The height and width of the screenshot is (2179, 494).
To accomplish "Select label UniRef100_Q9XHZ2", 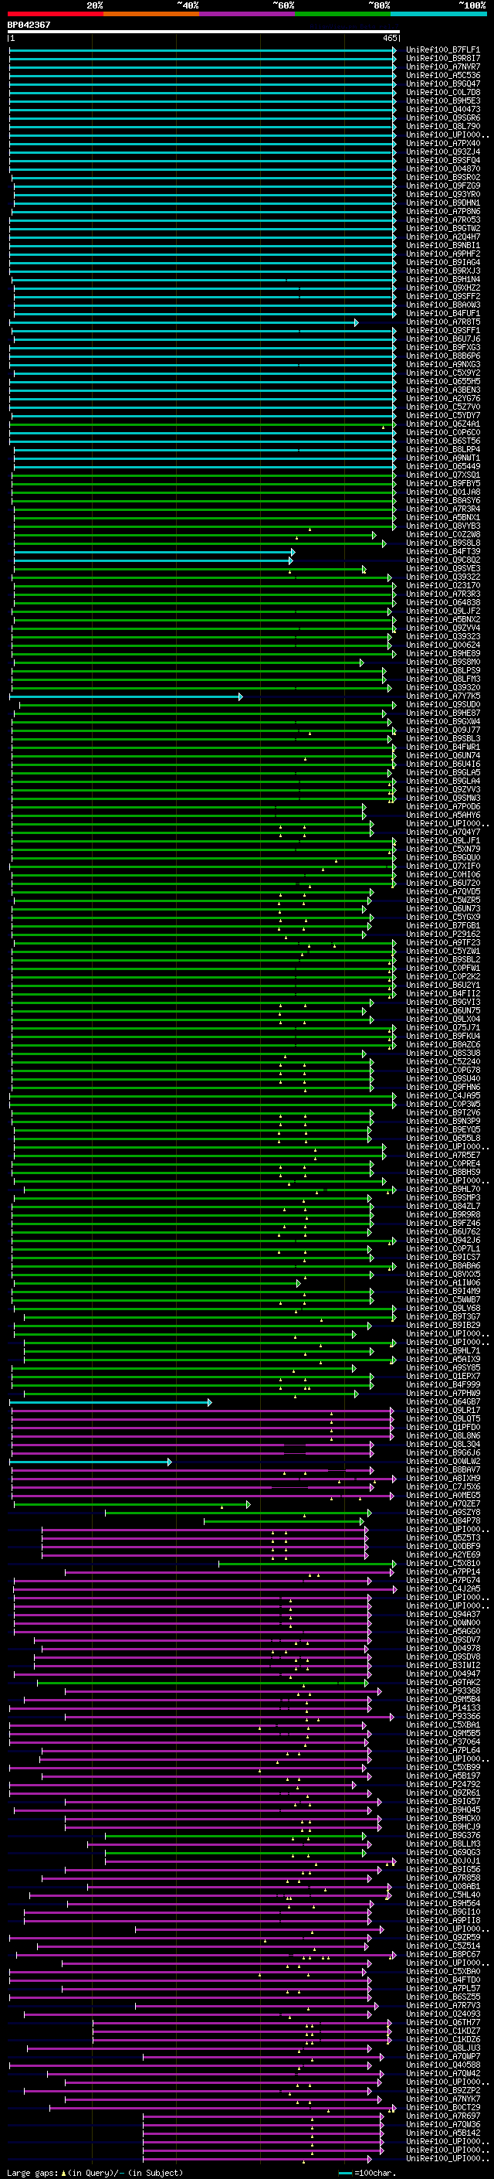I will coord(442,288).
